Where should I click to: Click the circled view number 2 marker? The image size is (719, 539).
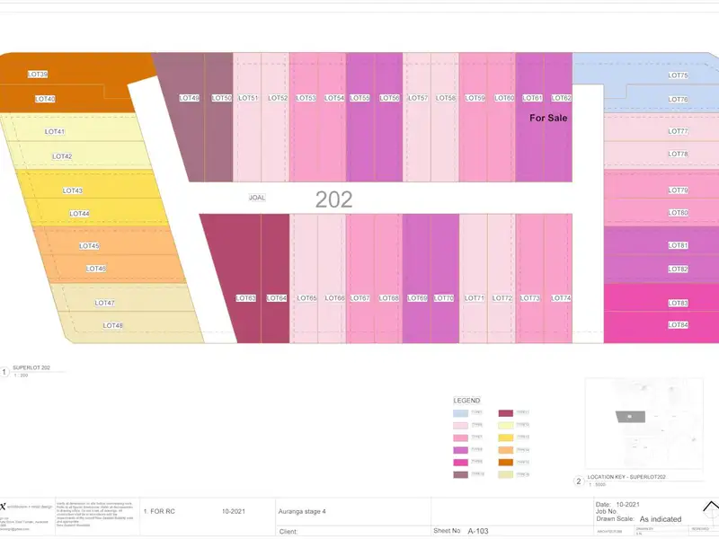tap(579, 481)
